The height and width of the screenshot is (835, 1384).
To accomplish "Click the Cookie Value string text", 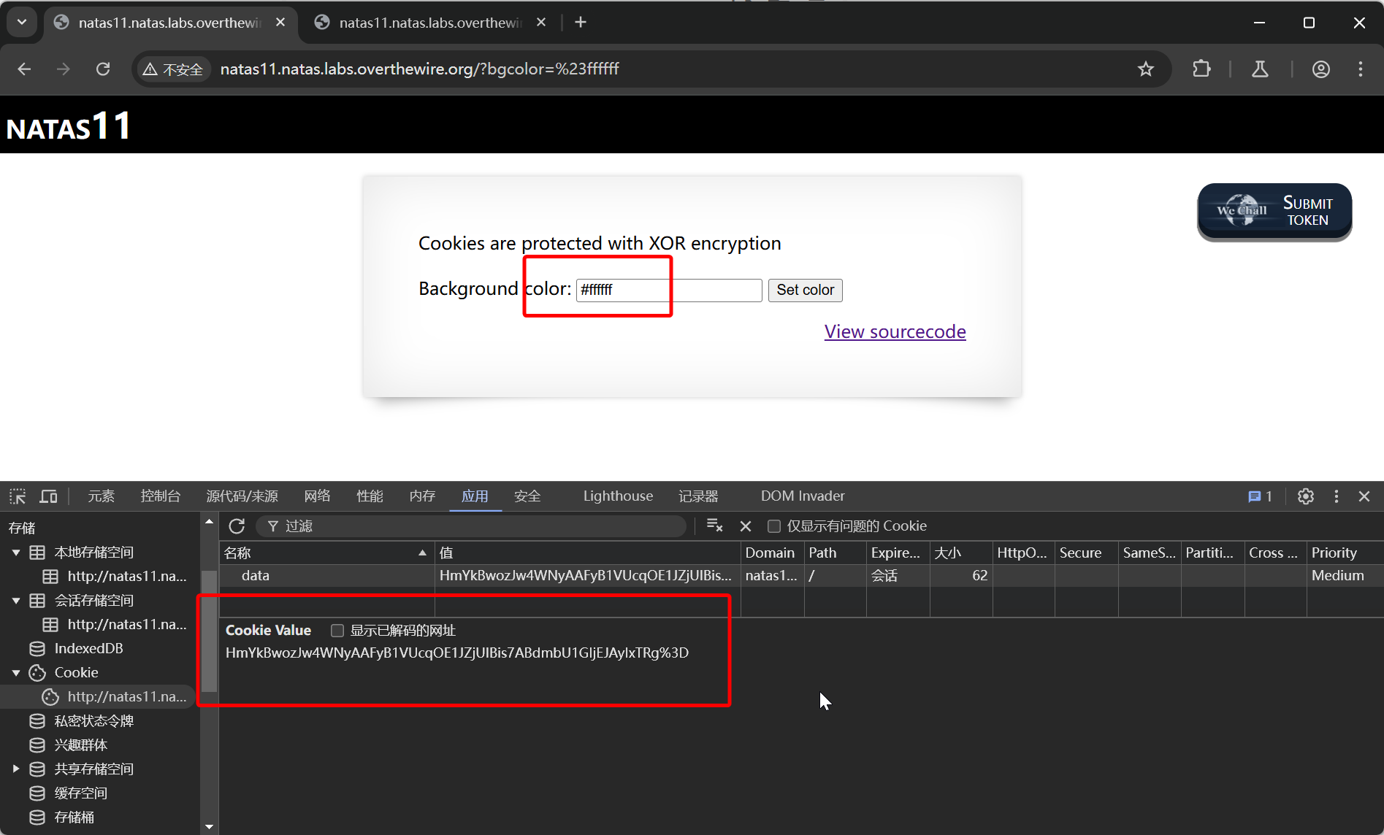I will (457, 653).
